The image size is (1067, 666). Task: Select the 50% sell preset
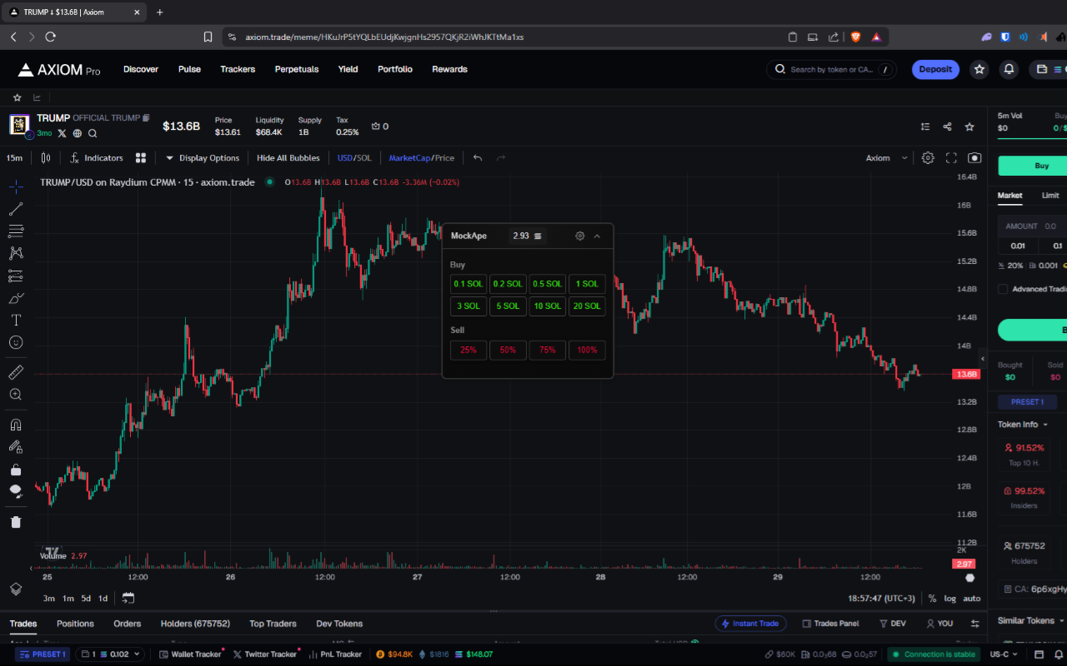coord(508,350)
